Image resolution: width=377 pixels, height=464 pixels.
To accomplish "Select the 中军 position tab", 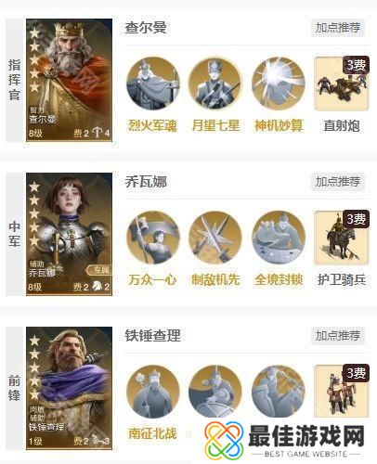I will [x=15, y=234].
